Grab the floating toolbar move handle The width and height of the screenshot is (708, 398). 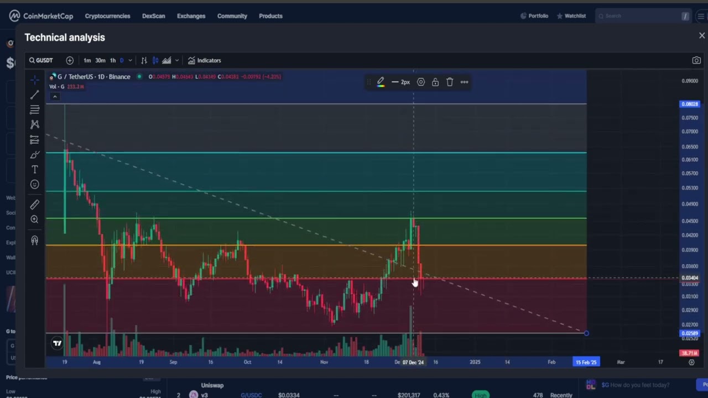coord(369,82)
